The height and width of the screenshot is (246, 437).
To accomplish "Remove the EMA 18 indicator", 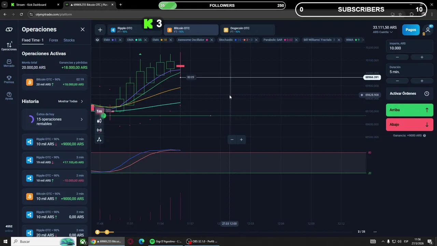I will point(171,40).
